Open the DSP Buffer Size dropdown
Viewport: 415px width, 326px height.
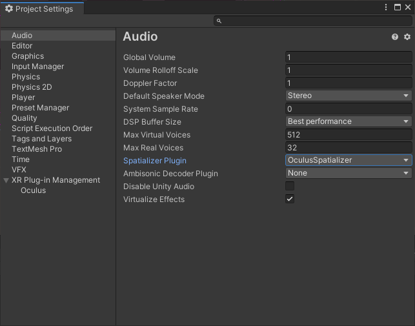pos(348,121)
